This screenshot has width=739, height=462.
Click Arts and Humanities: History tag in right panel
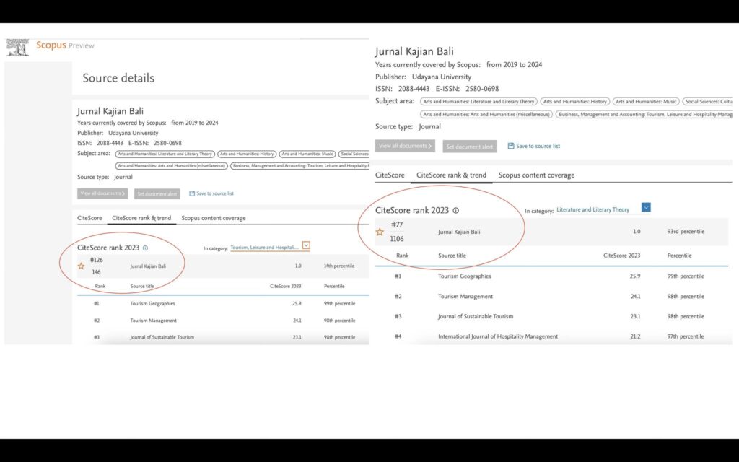coord(575,101)
